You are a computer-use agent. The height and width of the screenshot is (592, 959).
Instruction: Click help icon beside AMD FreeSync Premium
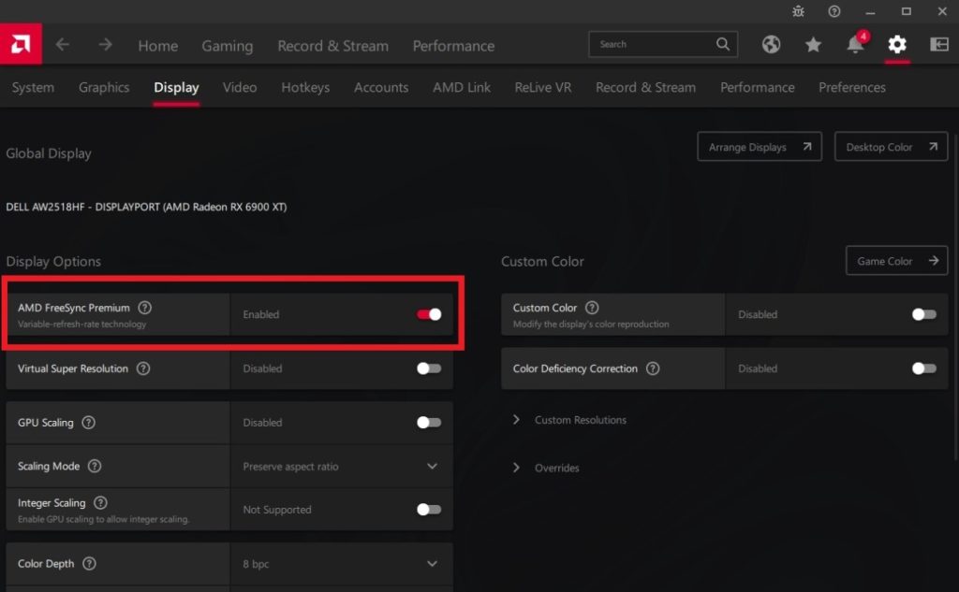[145, 308]
